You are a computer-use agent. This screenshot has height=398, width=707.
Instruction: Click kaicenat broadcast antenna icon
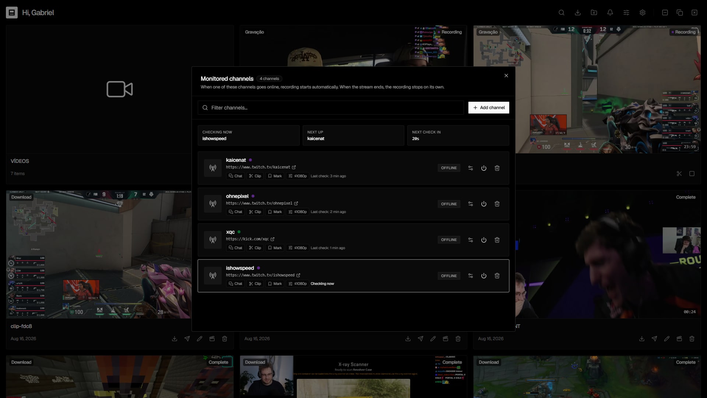click(213, 168)
